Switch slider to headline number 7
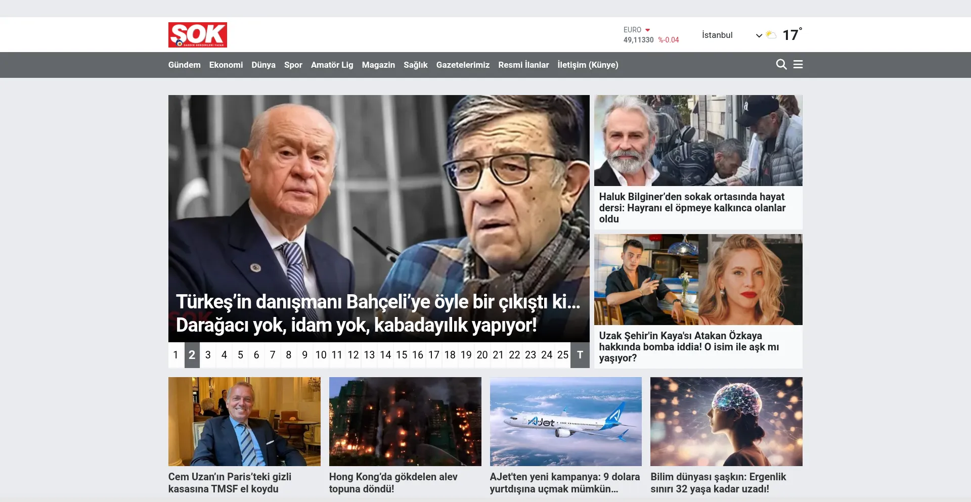 [273, 355]
